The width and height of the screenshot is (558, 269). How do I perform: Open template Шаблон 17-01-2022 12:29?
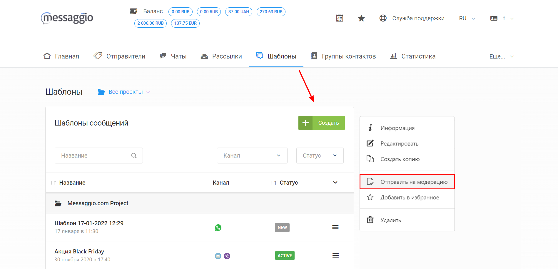click(89, 223)
